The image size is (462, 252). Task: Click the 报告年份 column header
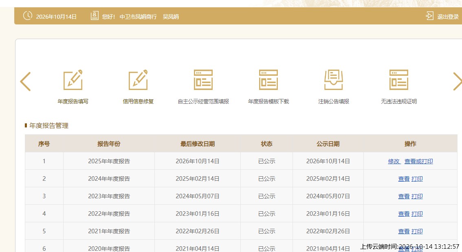click(x=109, y=144)
